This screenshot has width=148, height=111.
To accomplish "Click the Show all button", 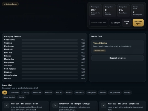I will tap(127, 23).
